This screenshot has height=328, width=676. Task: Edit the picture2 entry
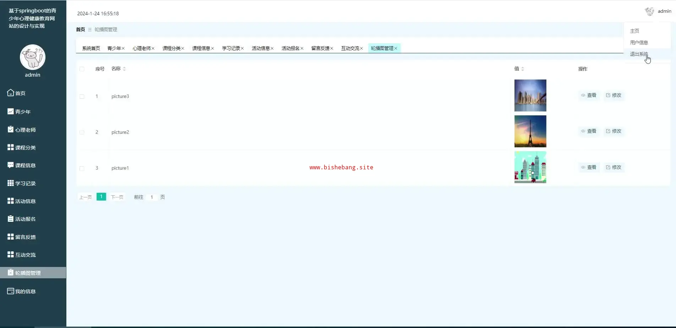[x=614, y=131]
